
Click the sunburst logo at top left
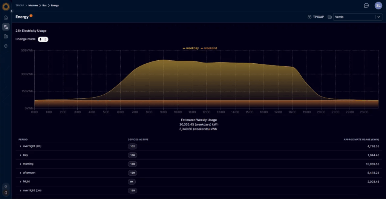6,6
